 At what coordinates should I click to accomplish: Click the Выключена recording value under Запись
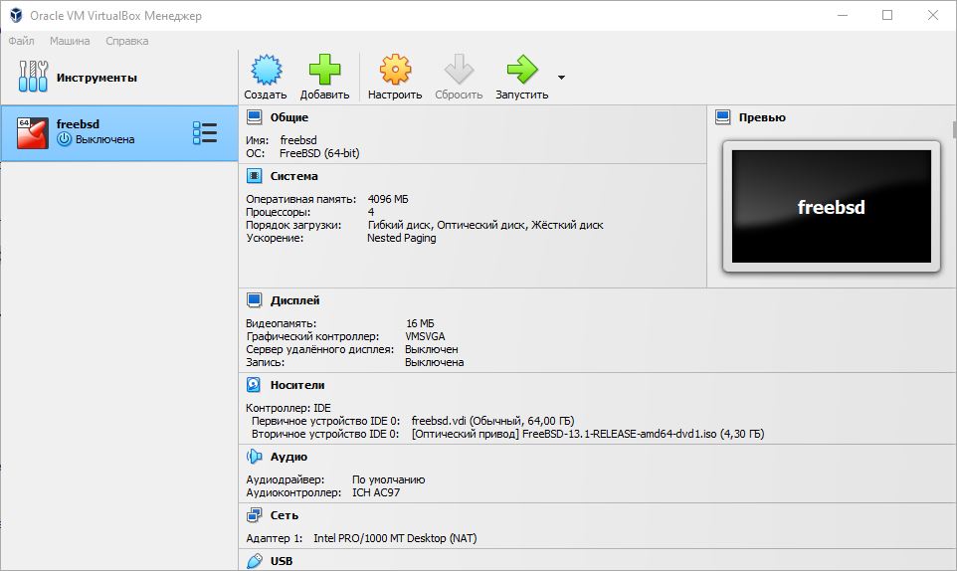point(435,362)
